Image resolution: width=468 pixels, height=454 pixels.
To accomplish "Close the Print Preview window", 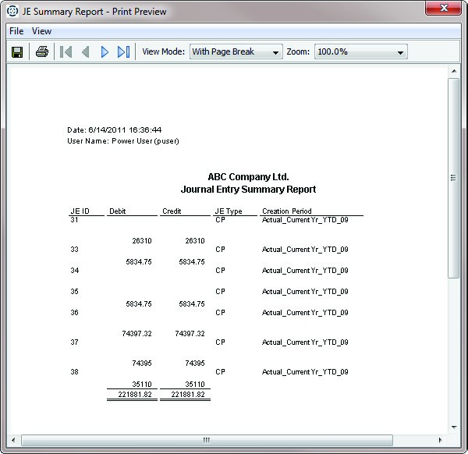I will (442, 9).
